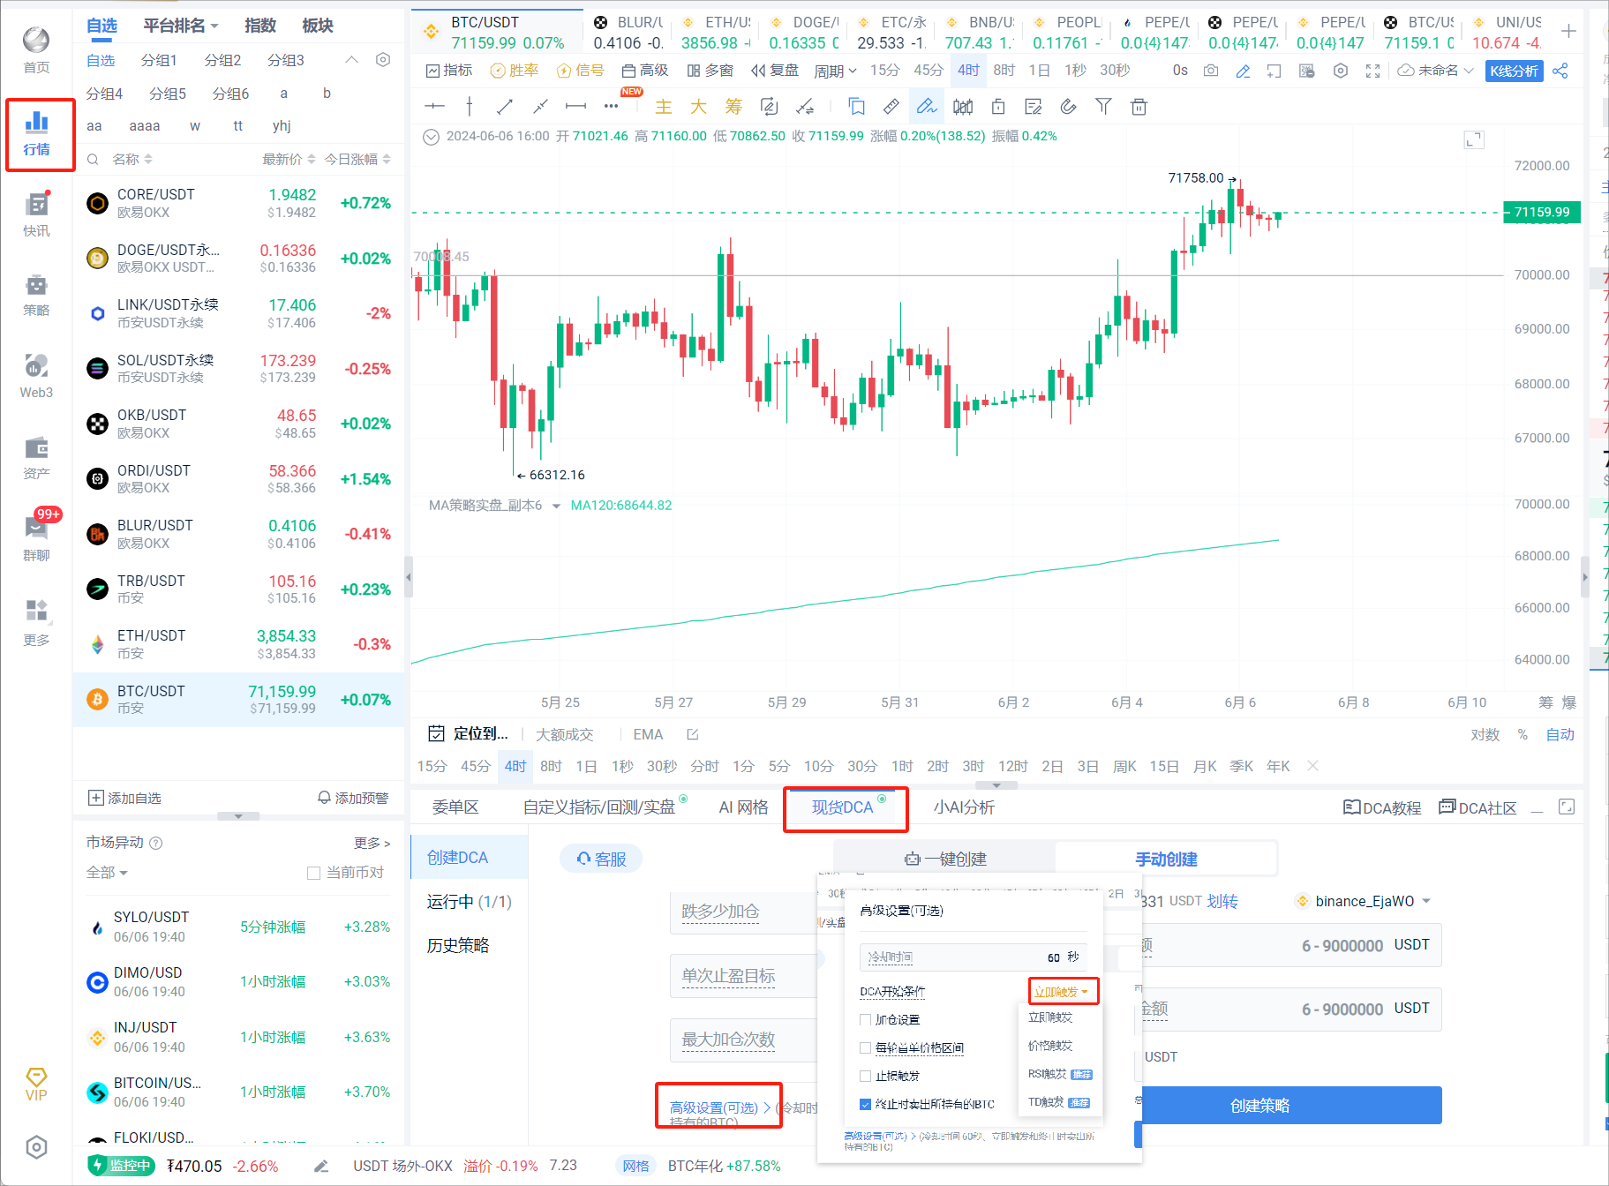
Task: Toggle the circle collapse icon beside chart date
Action: click(431, 137)
